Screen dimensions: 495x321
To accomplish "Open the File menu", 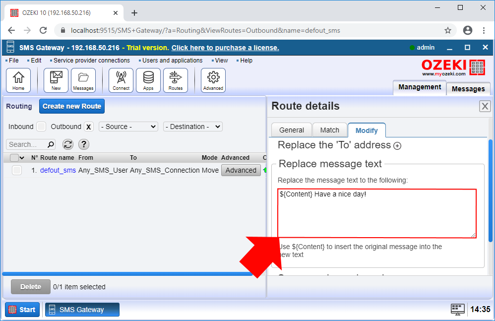I will [x=13, y=61].
